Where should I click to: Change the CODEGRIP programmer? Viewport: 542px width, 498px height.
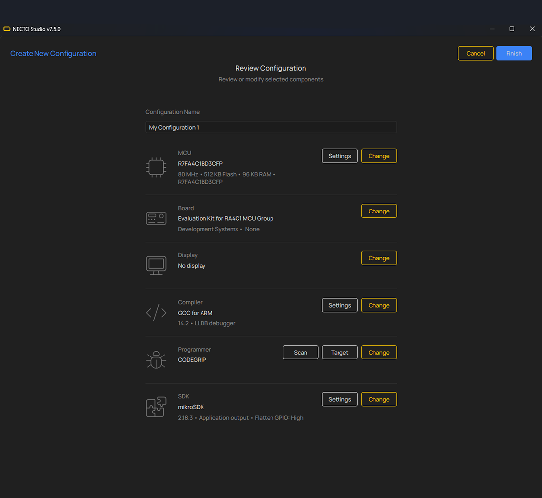(x=379, y=352)
